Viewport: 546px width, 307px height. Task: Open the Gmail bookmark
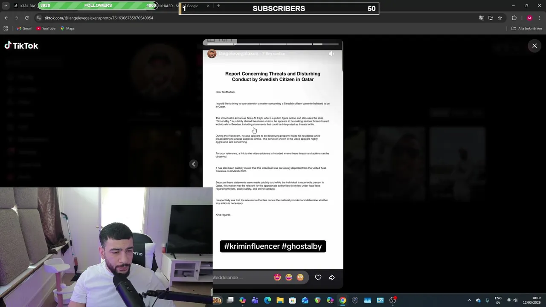[x=24, y=29]
